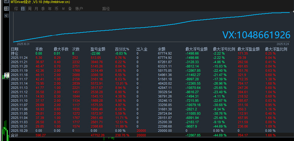Click the 合计 total row label
The image size is (294, 141).
(15, 135)
